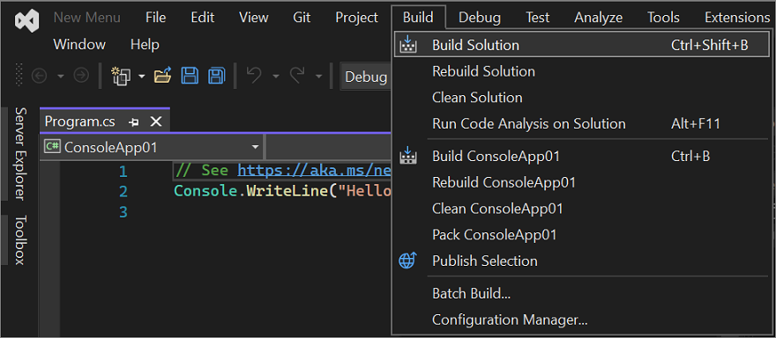Open the Git menu

pyautogui.click(x=302, y=18)
